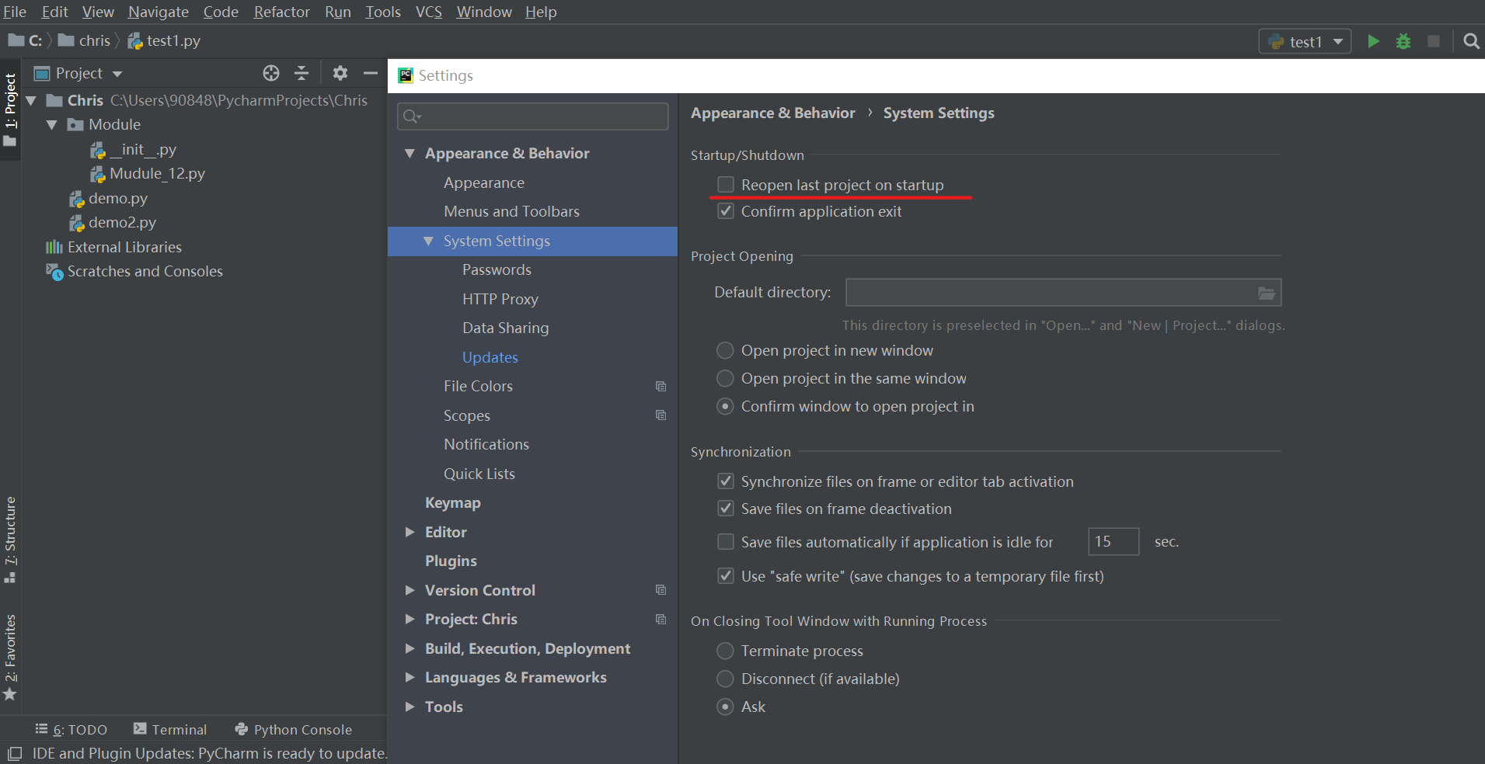The image size is (1485, 764).
Task: Select Terminate process radio button
Action: (725, 651)
